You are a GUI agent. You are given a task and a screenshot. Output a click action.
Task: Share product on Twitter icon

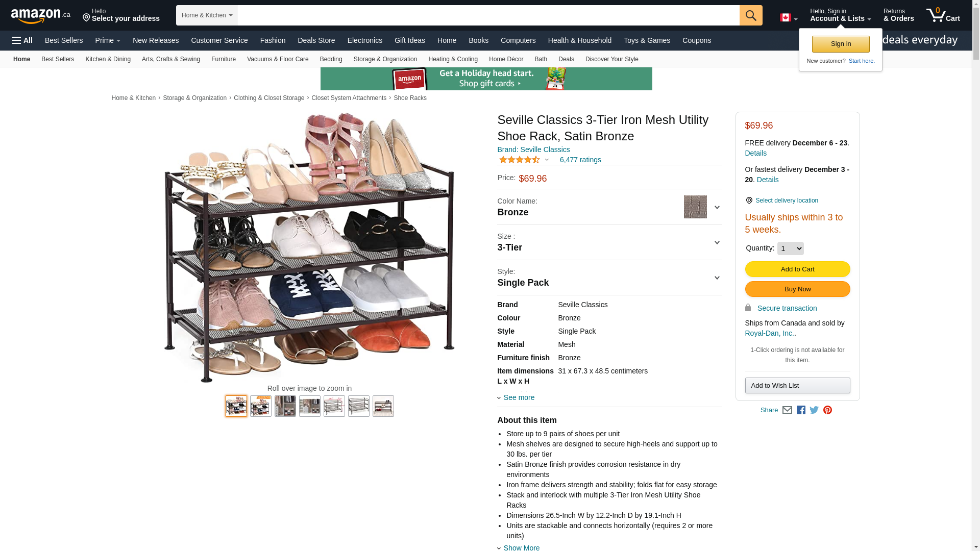click(x=814, y=410)
